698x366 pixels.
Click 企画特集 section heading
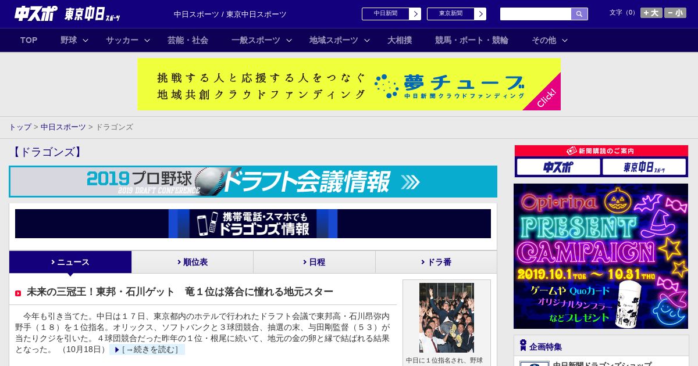(x=546, y=346)
